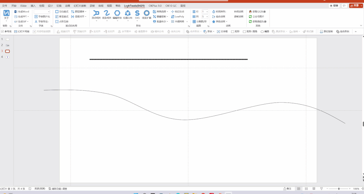The height and width of the screenshot is (194, 364).
Task: Click 生成Word button
Action: (x=22, y=11)
